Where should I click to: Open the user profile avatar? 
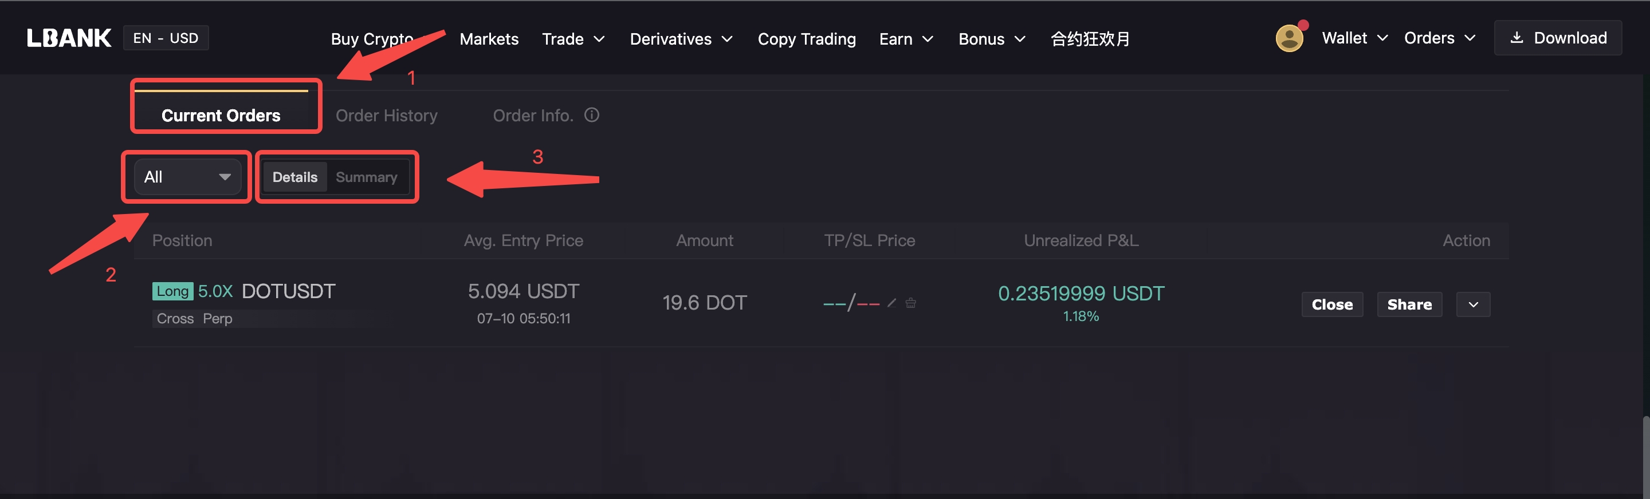pos(1290,38)
